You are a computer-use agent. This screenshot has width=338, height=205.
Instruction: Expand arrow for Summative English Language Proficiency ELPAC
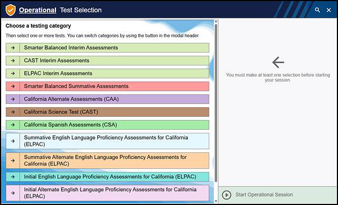(x=13, y=141)
